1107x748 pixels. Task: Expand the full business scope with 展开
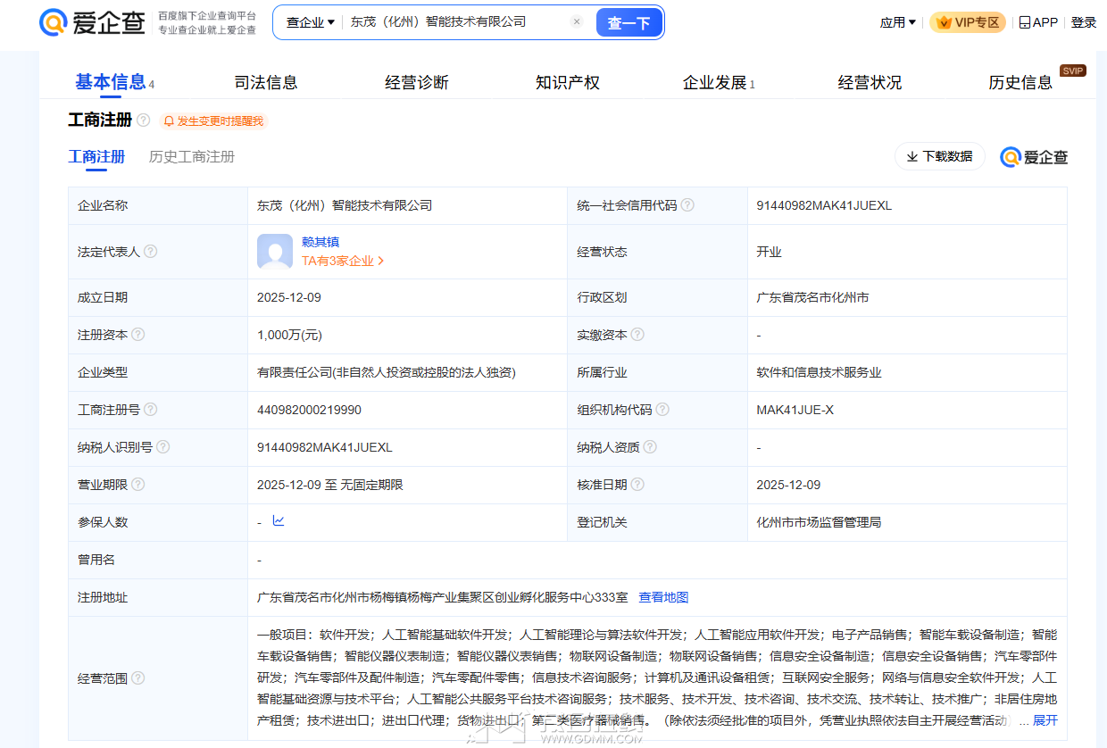pyautogui.click(x=1045, y=720)
